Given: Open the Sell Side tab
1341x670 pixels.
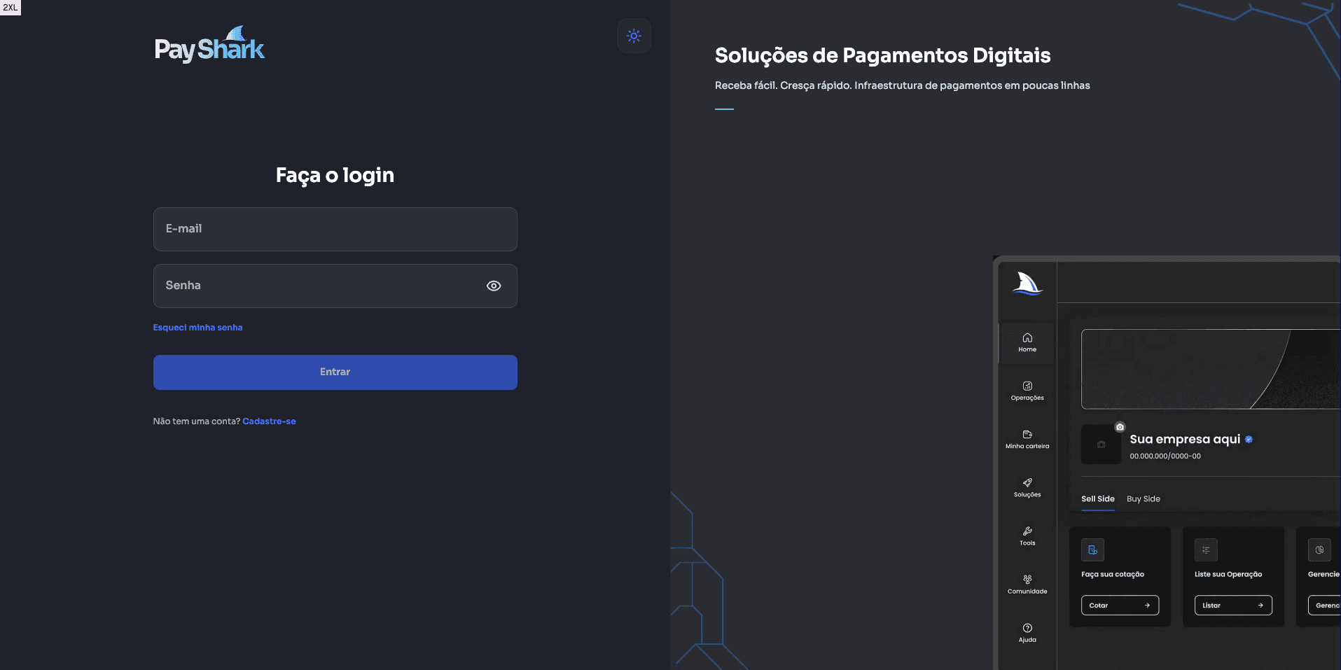Looking at the screenshot, I should (x=1097, y=499).
